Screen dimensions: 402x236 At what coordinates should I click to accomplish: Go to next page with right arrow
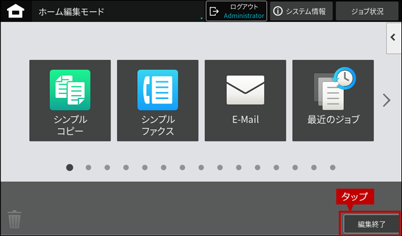click(386, 100)
